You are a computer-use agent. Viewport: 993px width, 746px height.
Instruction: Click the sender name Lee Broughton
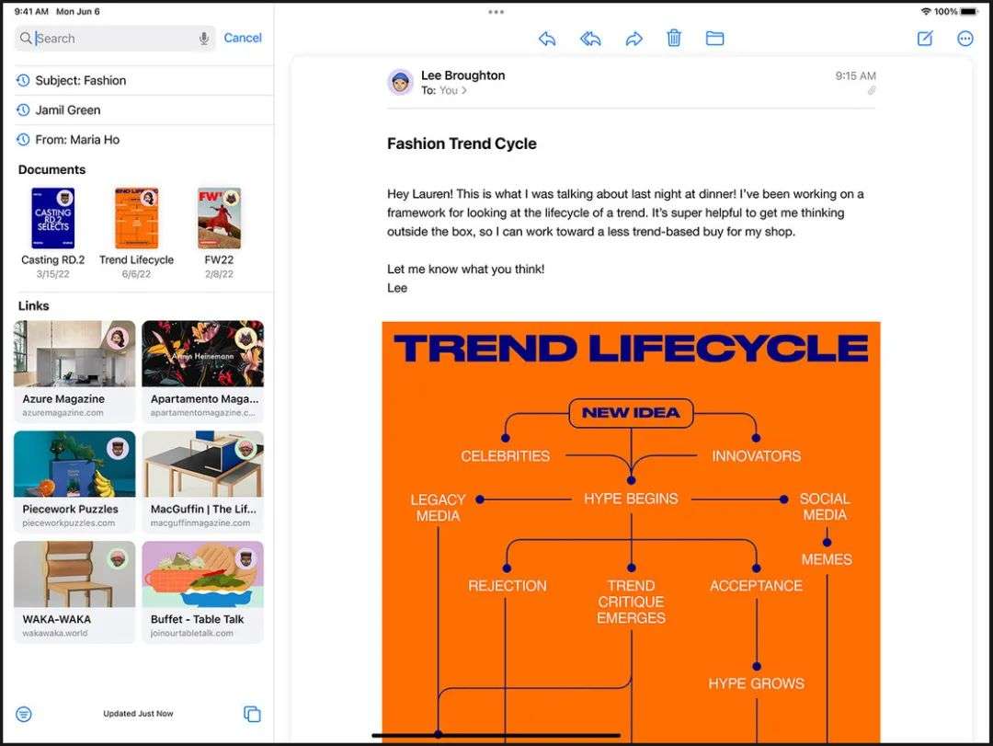[462, 75]
